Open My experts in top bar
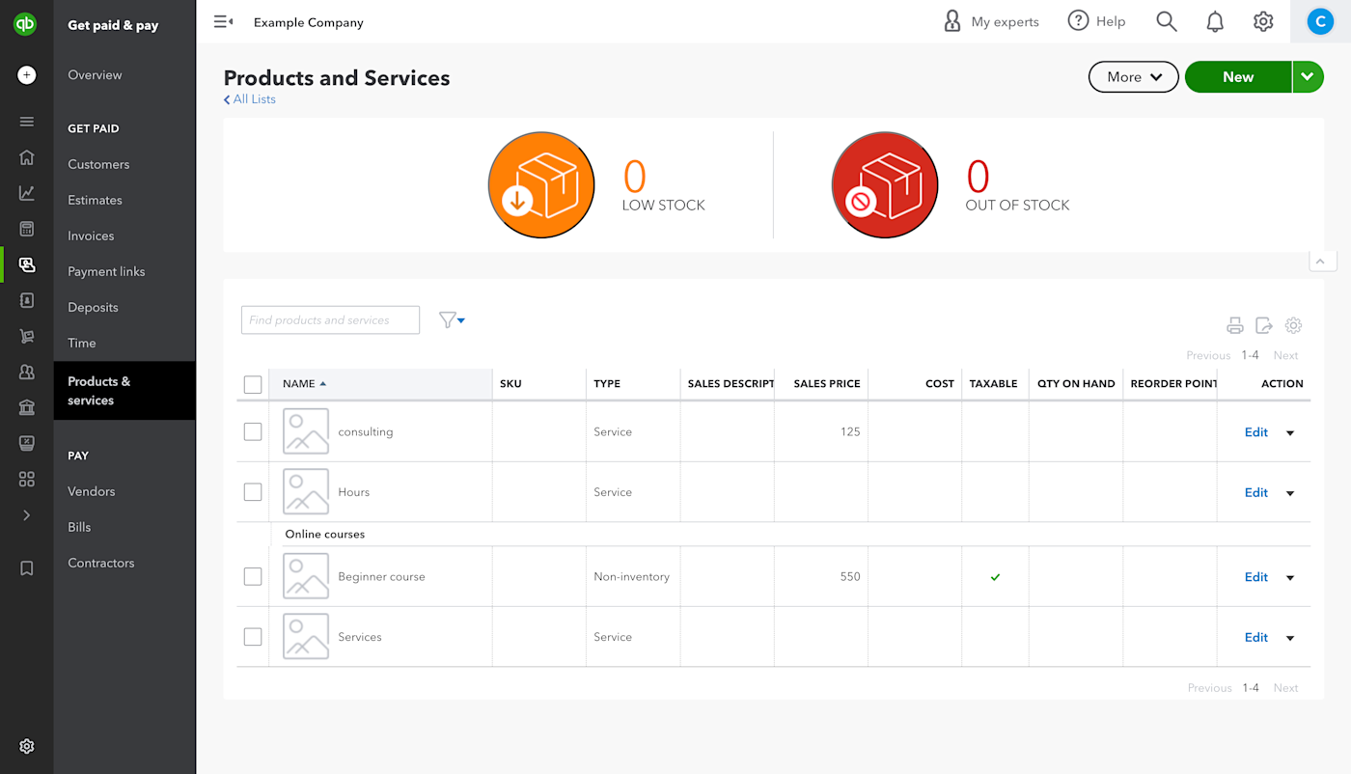 click(991, 21)
